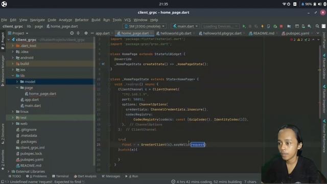Image resolution: width=327 pixels, height=184 pixels.
Task: Open the Problems tool window
Action: click(x=36, y=176)
